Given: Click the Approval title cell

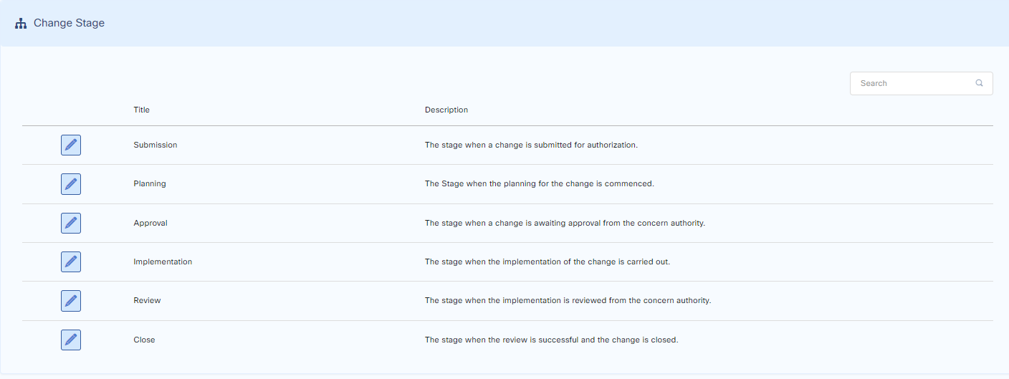Looking at the screenshot, I should [x=150, y=223].
